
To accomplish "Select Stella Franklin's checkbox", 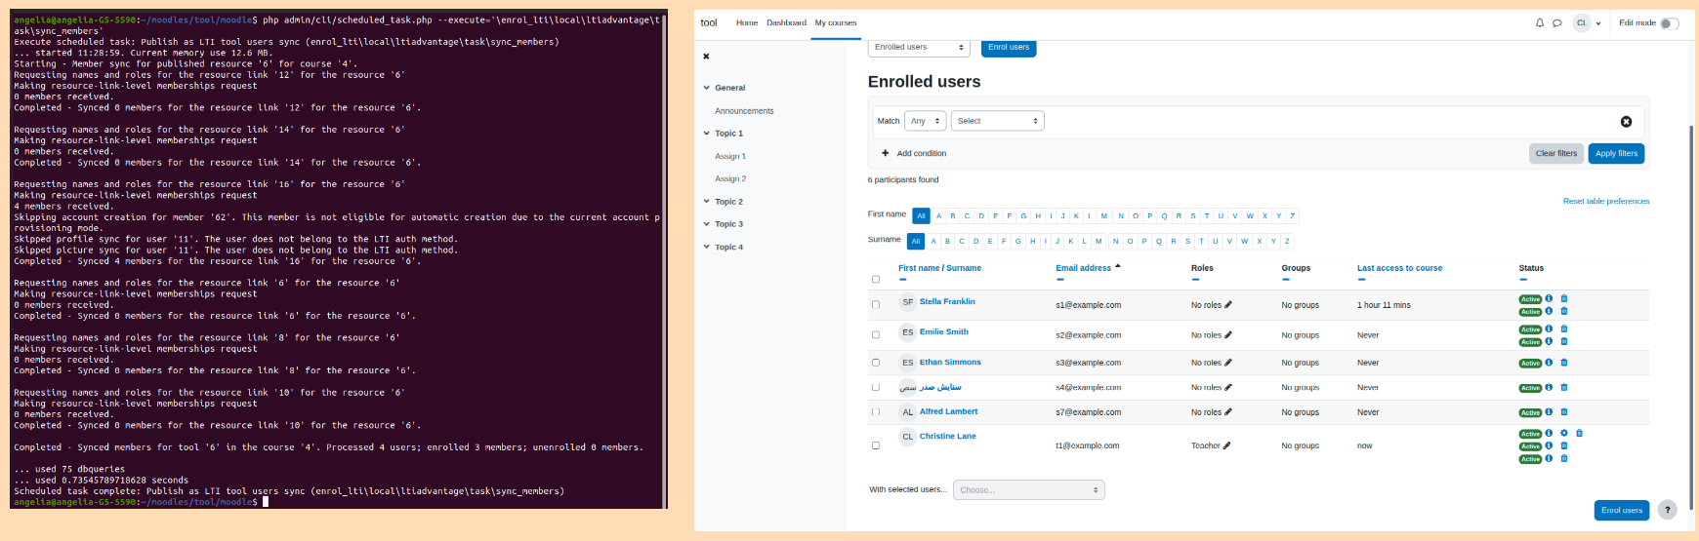I will point(876,305).
